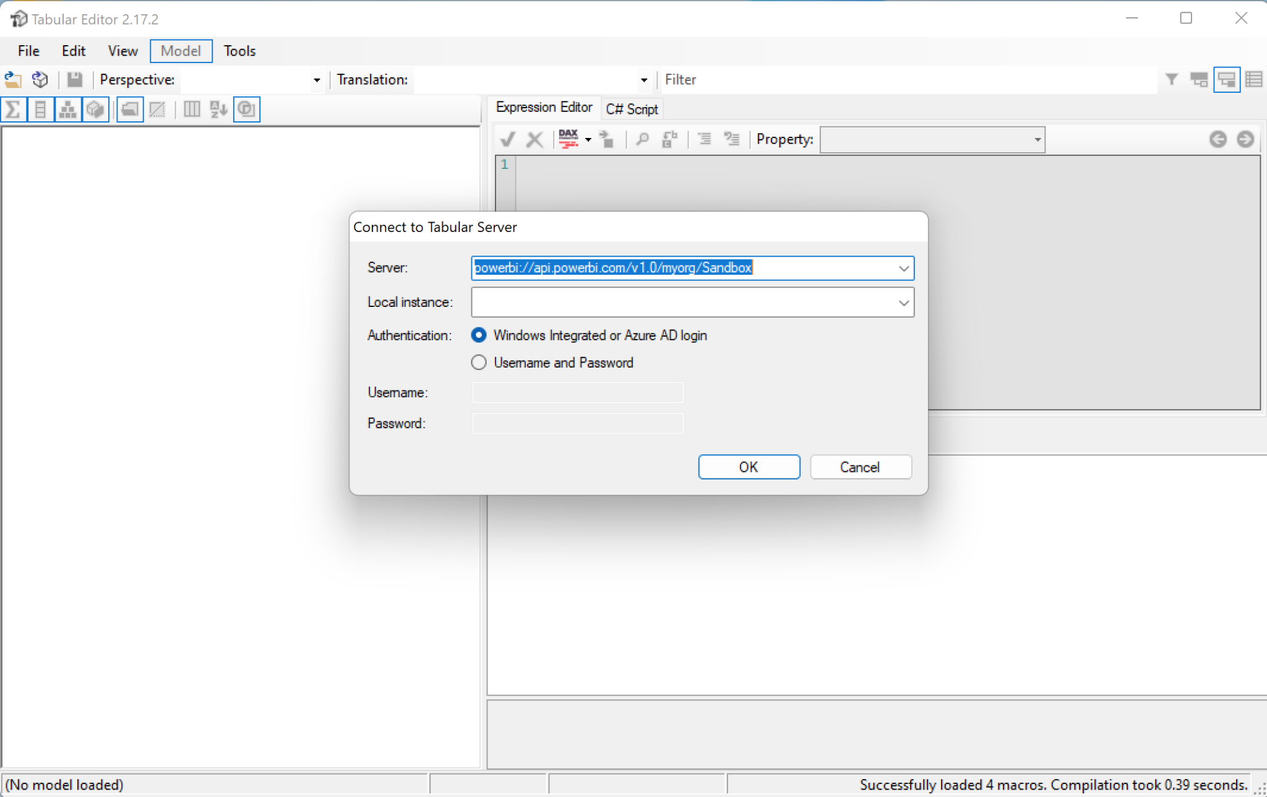The width and height of the screenshot is (1267, 797).
Task: Open the Perspective dropdown
Action: 317,80
